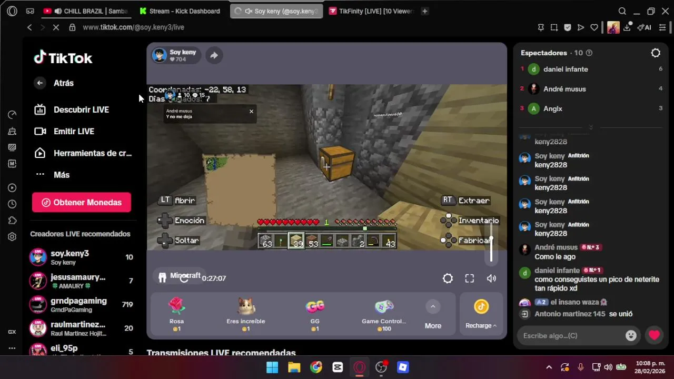Open Opera AI assistant
The width and height of the screenshot is (674, 379).
pos(644,27)
